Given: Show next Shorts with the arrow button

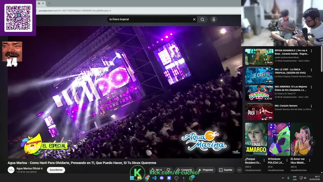Looking at the screenshot, I should coord(312,143).
